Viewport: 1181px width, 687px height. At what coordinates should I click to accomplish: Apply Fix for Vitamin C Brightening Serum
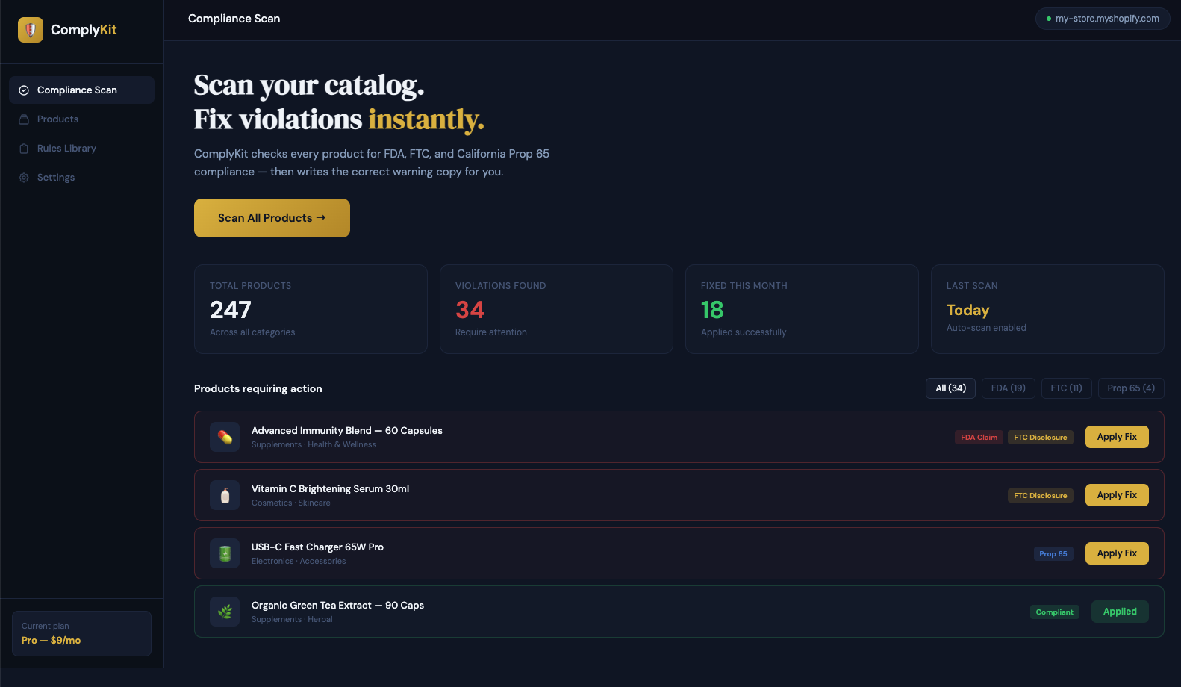click(1117, 495)
